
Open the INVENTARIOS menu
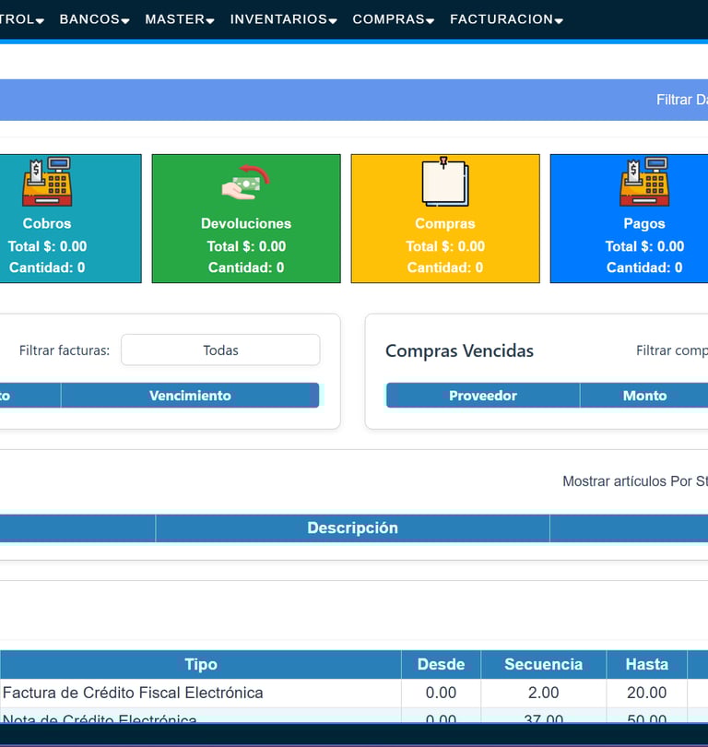click(x=283, y=19)
